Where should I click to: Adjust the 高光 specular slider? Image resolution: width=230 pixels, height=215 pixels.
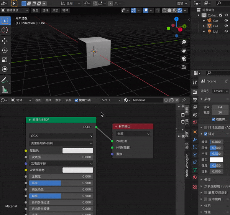point(61,183)
